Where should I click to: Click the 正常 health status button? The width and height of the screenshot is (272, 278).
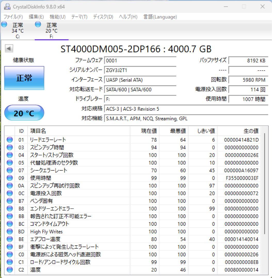[24, 78]
